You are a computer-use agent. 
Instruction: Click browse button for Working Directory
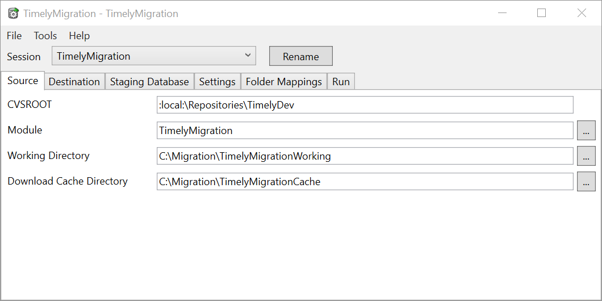[x=586, y=156]
